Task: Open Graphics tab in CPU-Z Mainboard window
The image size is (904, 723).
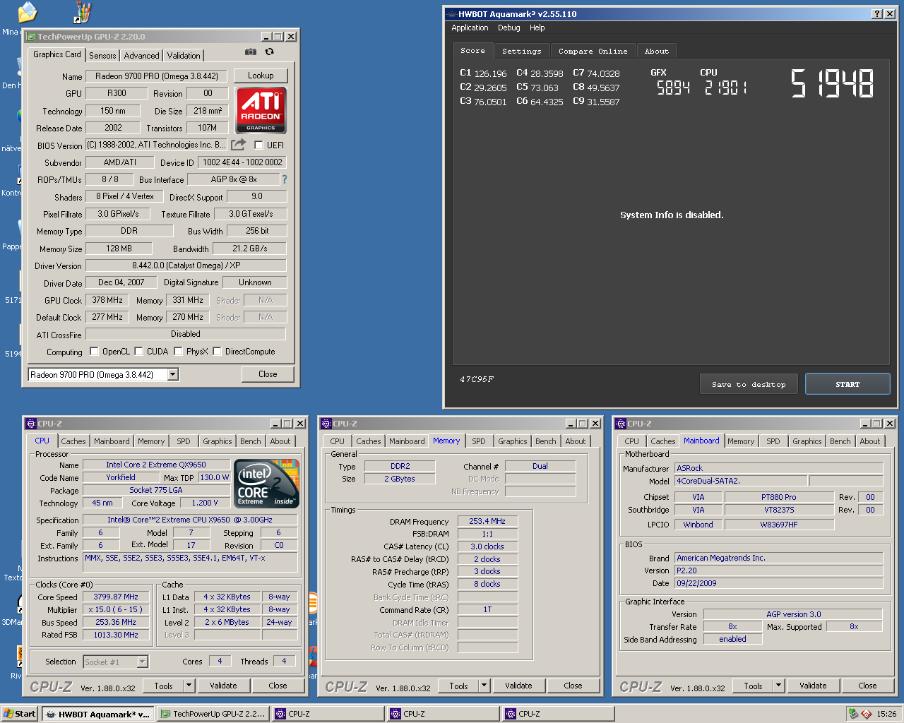Action: [807, 441]
